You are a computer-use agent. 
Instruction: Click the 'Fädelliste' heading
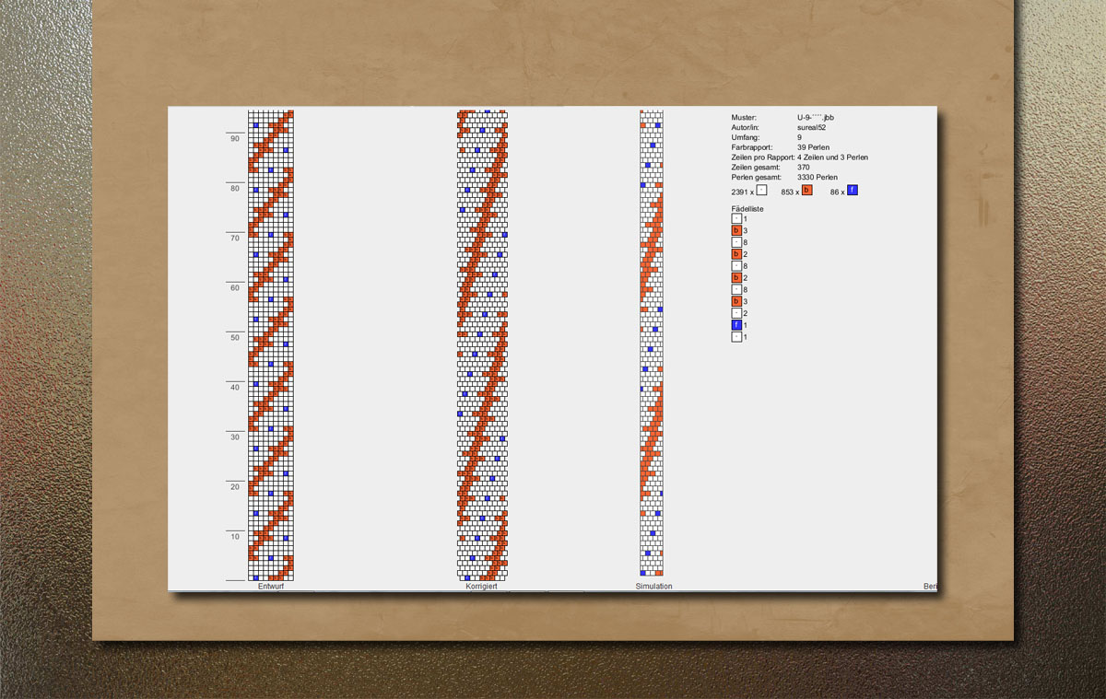(747, 209)
